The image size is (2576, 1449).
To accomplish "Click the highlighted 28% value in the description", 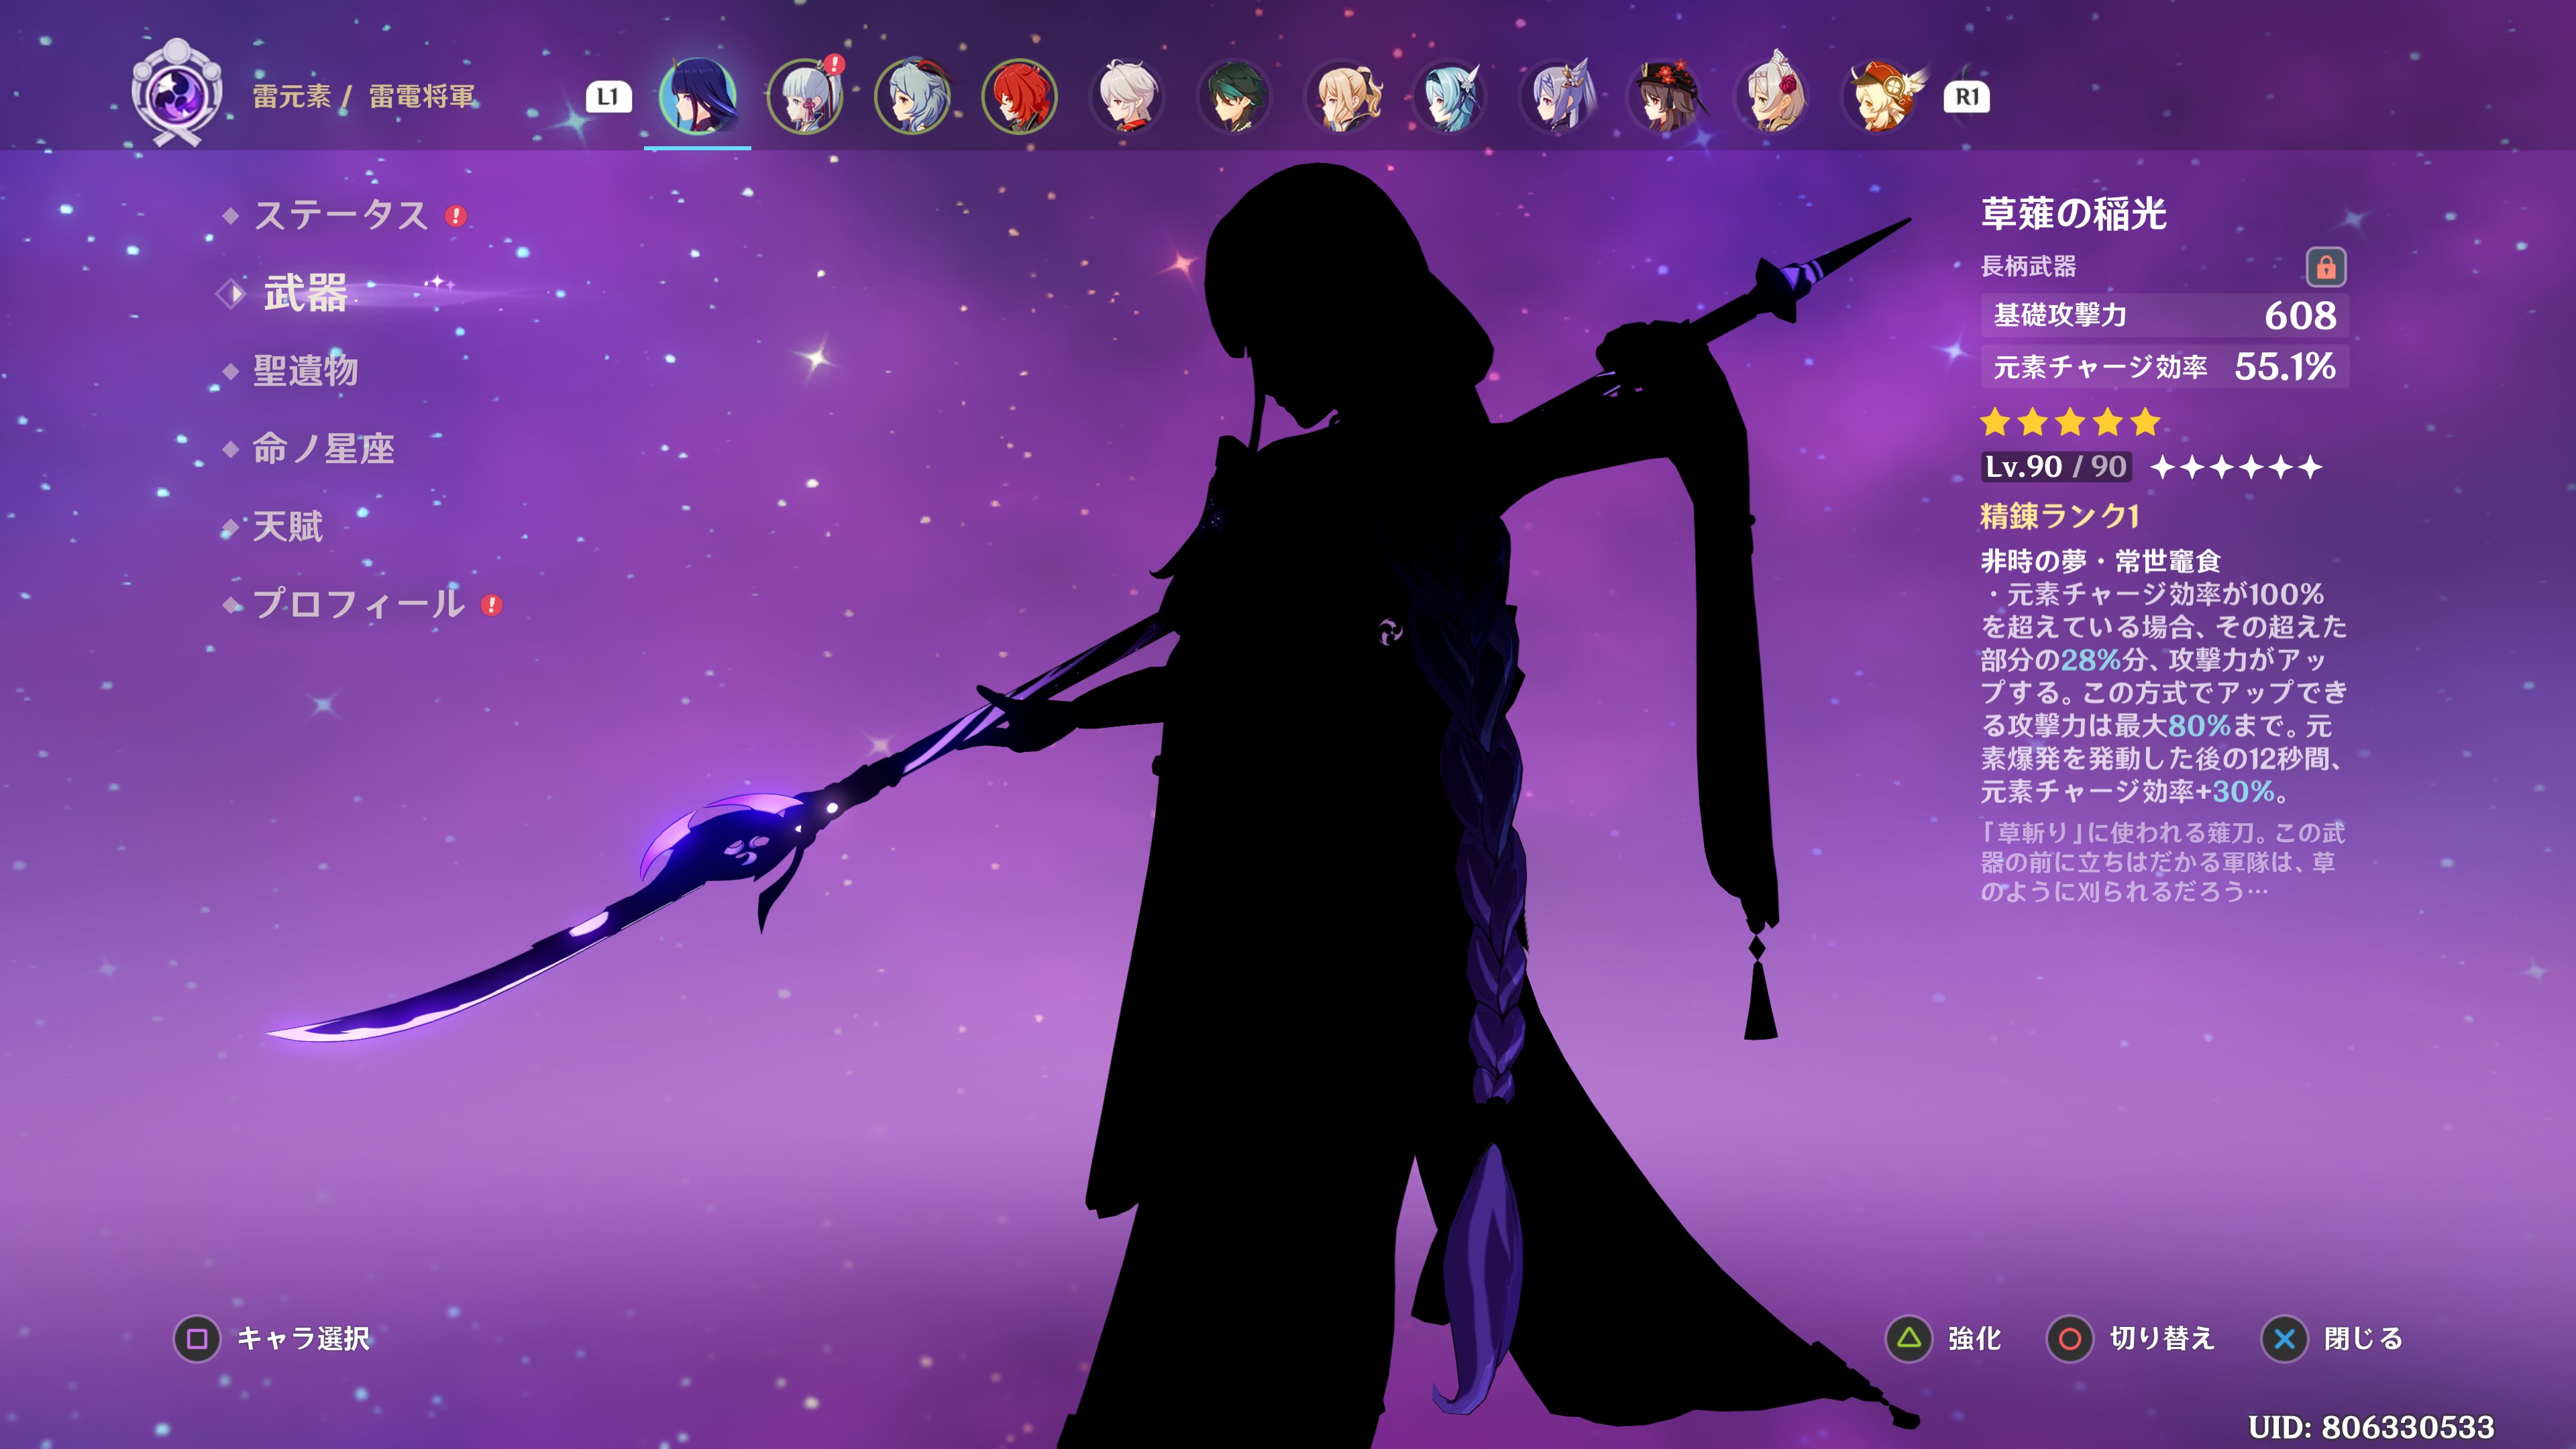I will [2091, 660].
